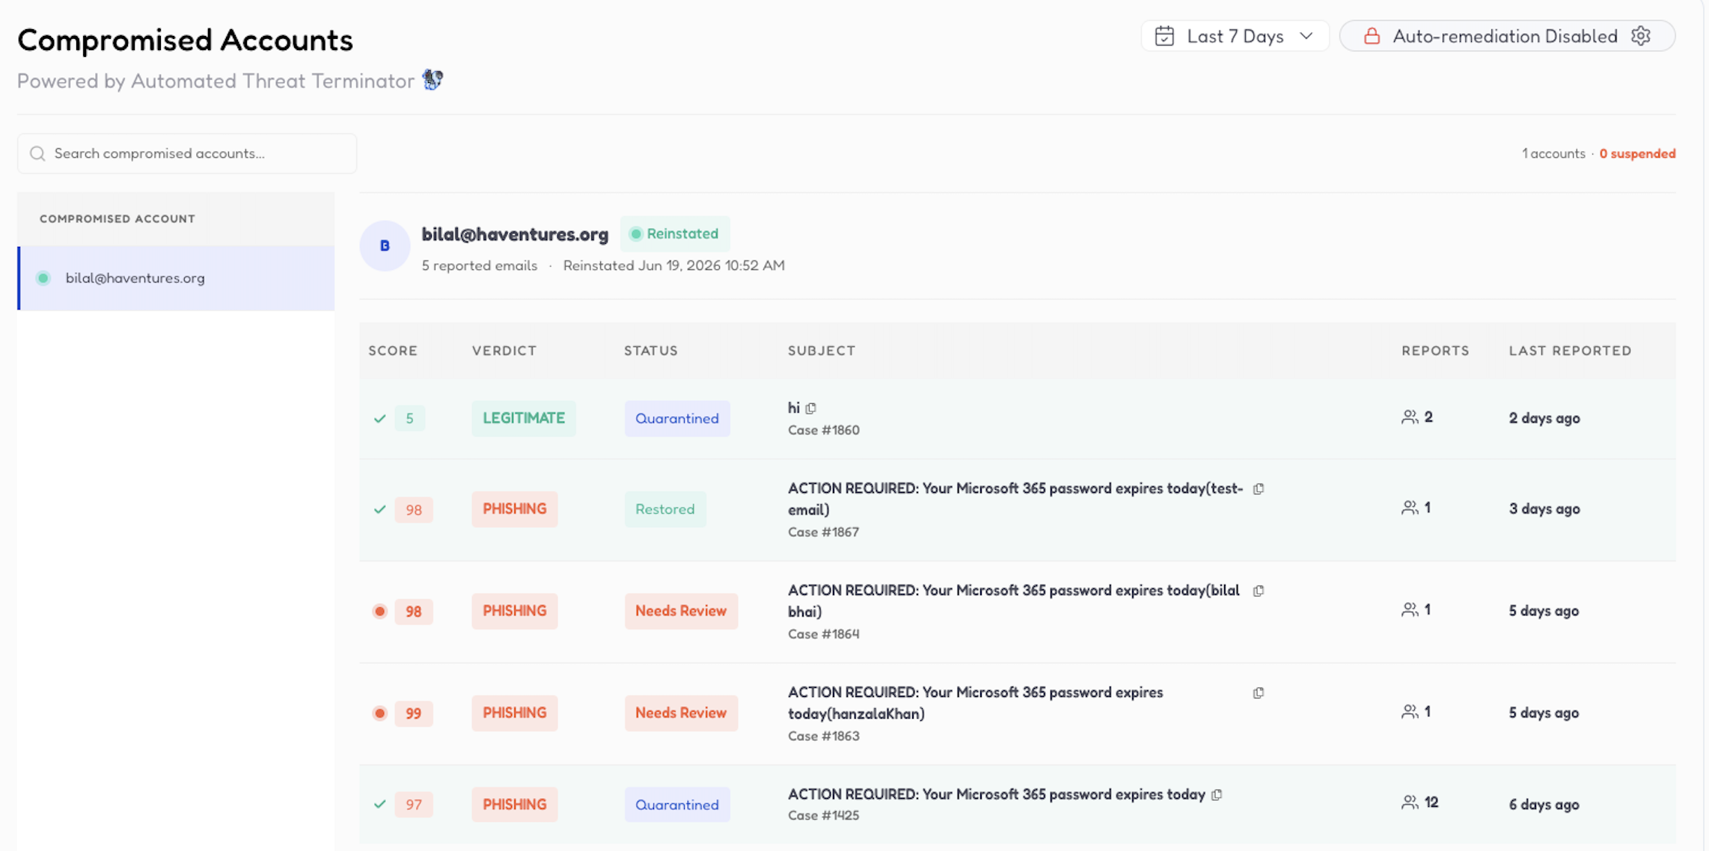Copy subject icon for Case #1863
Screen dimensions: 1709x851
tap(1259, 693)
